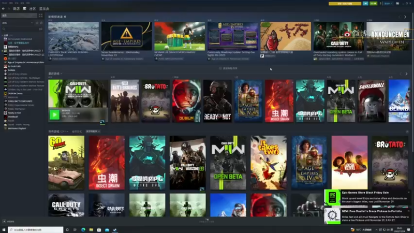Click the Windows taskbar search box
The height and width of the screenshot is (233, 414).
pyautogui.click(x=36, y=230)
